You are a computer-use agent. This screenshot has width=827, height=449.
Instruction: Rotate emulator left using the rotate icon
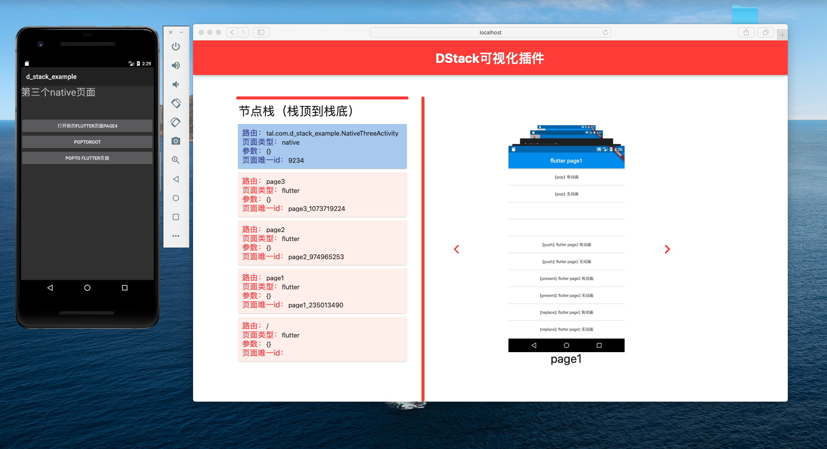176,103
